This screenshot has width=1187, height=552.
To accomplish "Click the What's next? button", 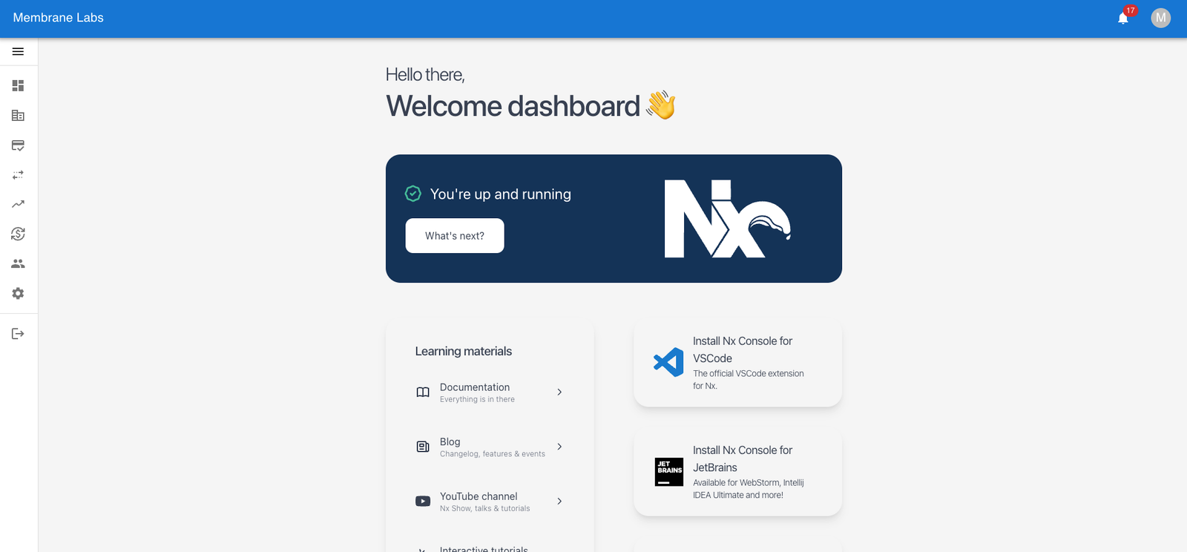I will [x=455, y=236].
